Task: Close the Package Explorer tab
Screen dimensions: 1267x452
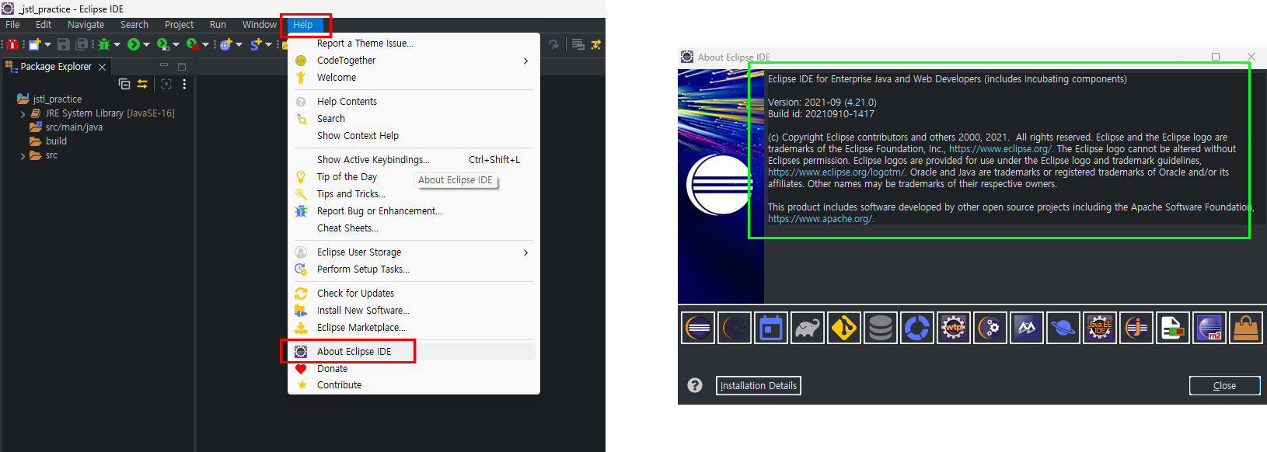Action: click(102, 67)
